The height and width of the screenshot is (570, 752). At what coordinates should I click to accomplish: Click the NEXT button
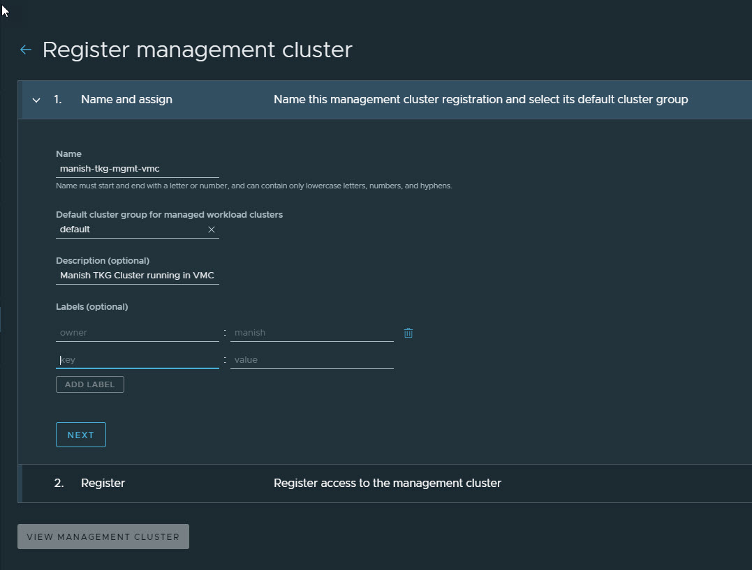tap(81, 435)
